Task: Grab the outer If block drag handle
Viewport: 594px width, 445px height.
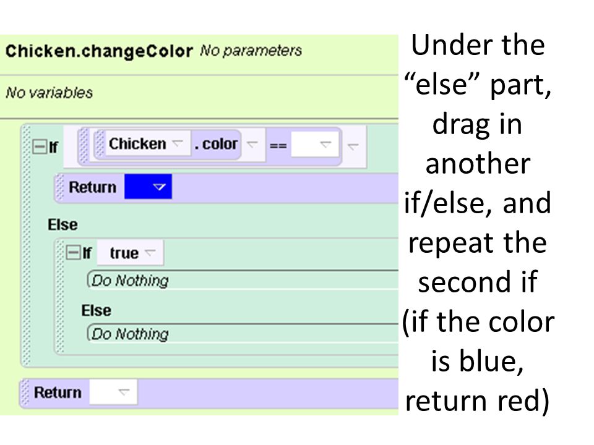Action: tap(26, 246)
